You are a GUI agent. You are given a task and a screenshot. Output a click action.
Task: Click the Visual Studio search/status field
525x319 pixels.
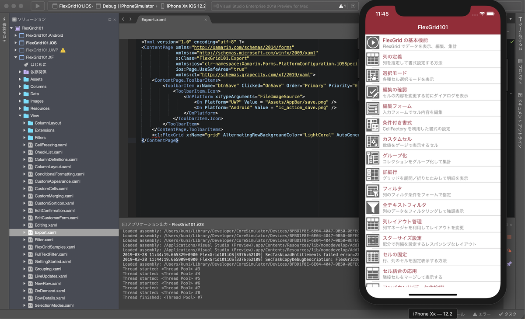coord(284,6)
